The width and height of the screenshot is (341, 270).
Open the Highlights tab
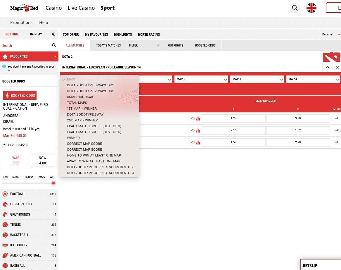[x=123, y=35]
